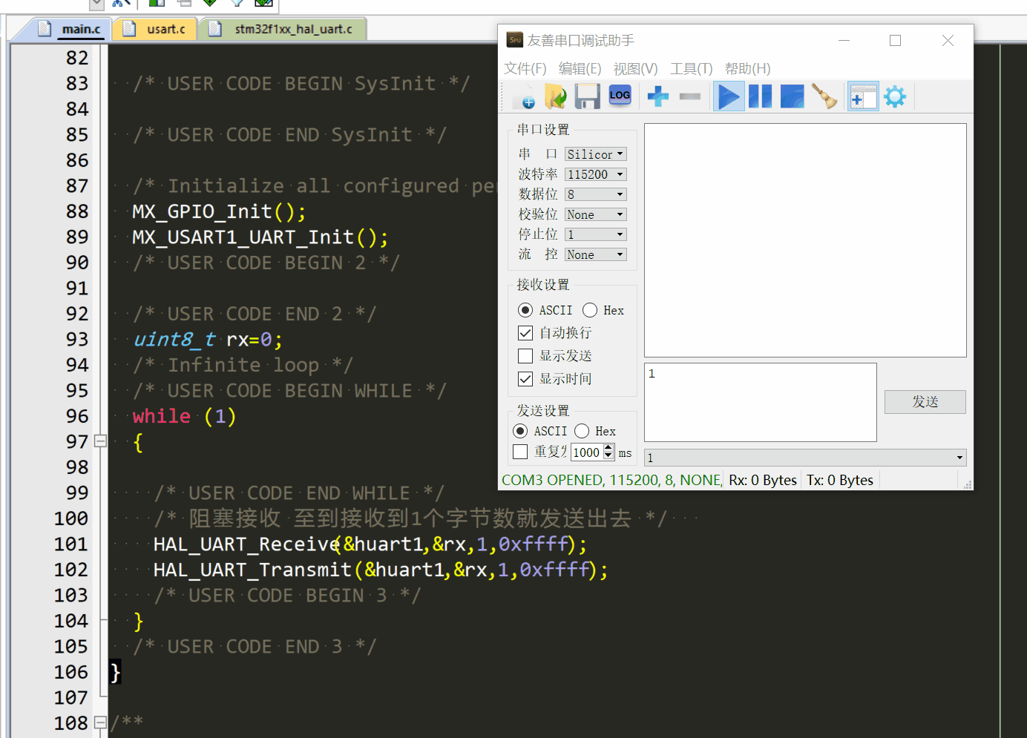The image size is (1027, 738).
Task: Select ASCII under receive settings 接收设置
Action: click(x=525, y=310)
